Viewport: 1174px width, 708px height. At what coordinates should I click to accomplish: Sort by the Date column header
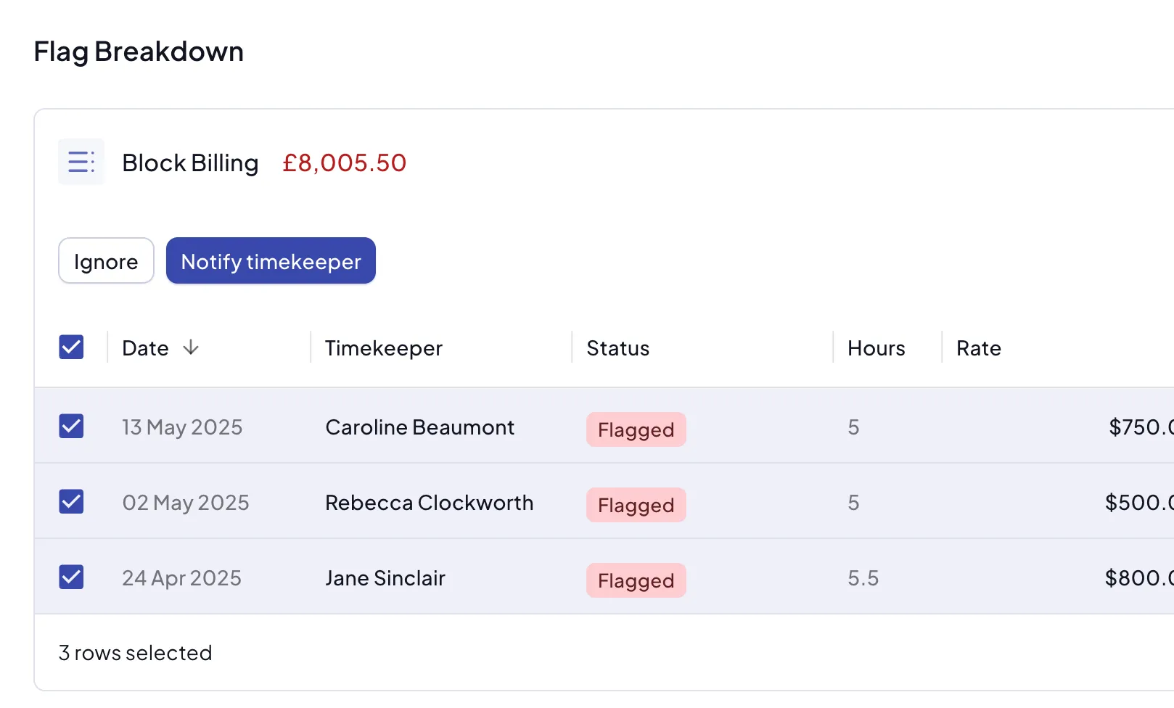(145, 348)
